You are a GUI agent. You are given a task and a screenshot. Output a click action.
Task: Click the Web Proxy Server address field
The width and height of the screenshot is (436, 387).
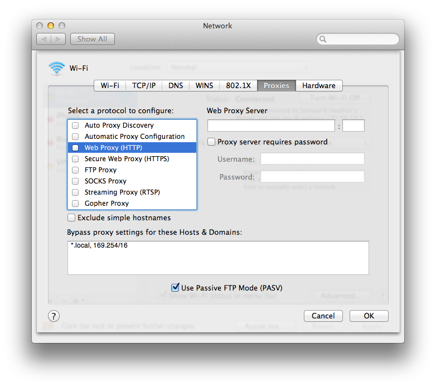(271, 125)
